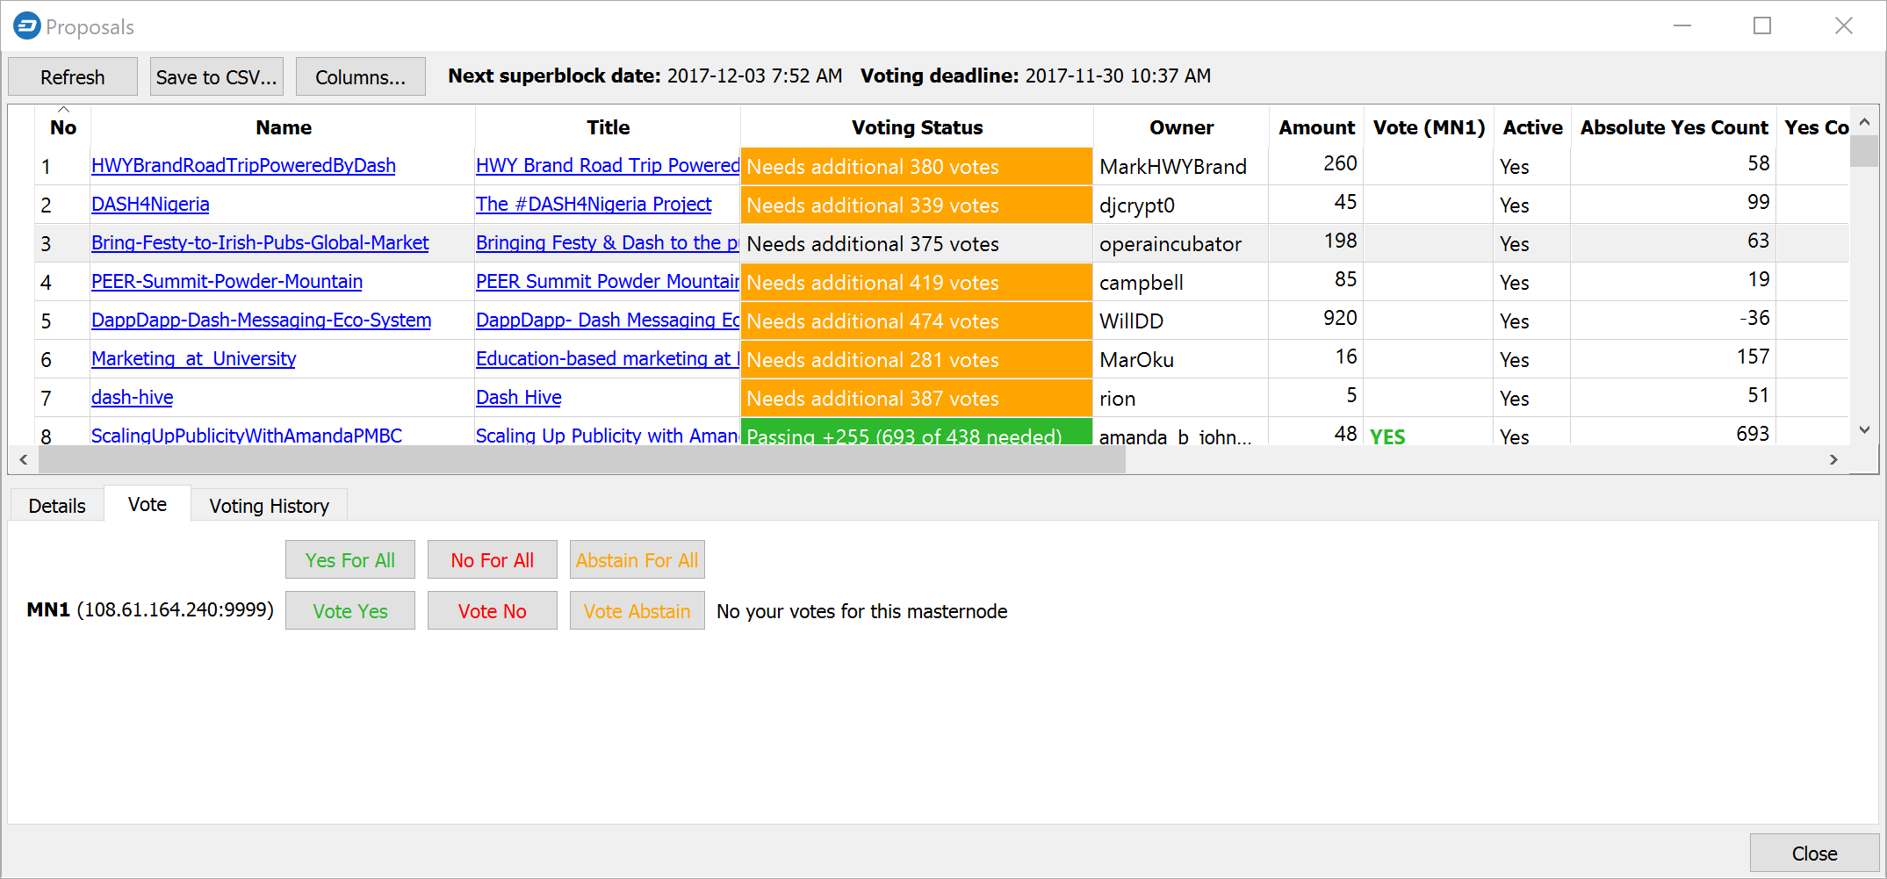Cast Vote Abstain for MN1
This screenshot has height=879, width=1887.
(x=637, y=611)
